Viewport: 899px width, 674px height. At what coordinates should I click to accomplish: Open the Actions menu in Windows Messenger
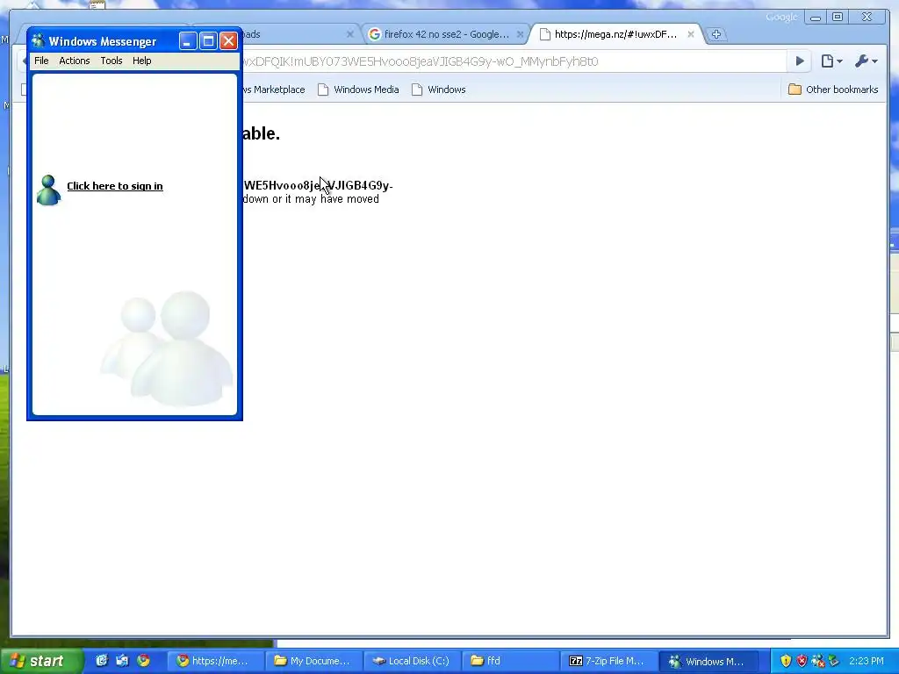pos(75,61)
